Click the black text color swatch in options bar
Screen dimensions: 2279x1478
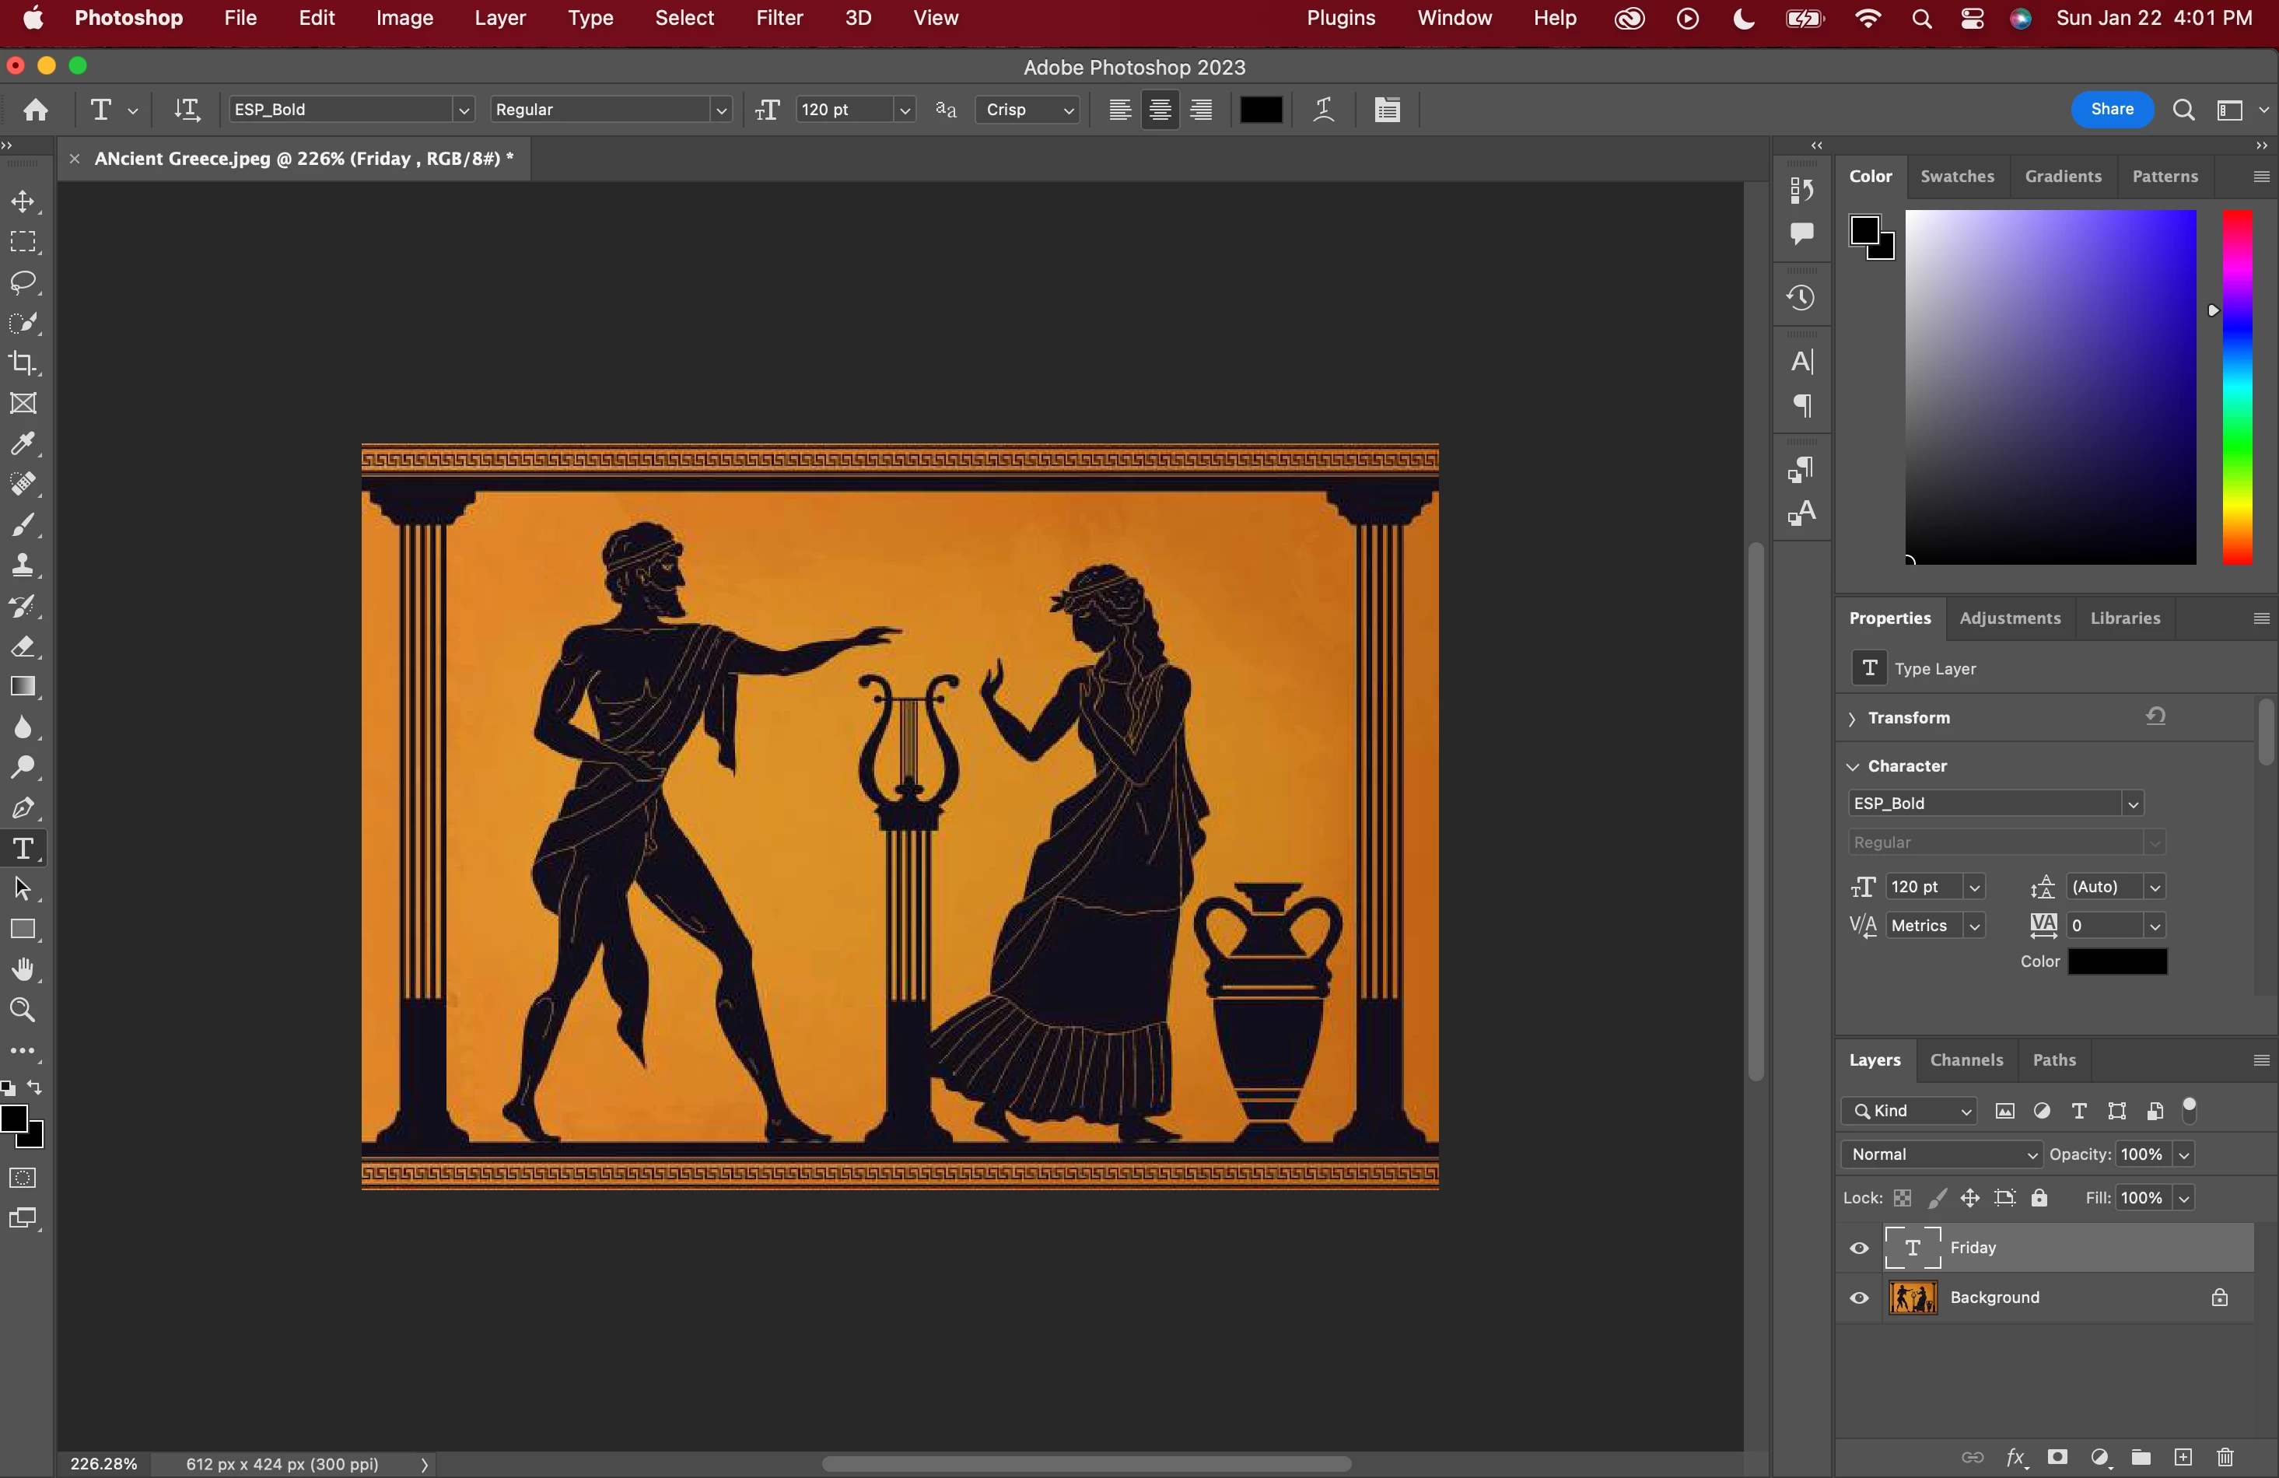(x=1260, y=110)
